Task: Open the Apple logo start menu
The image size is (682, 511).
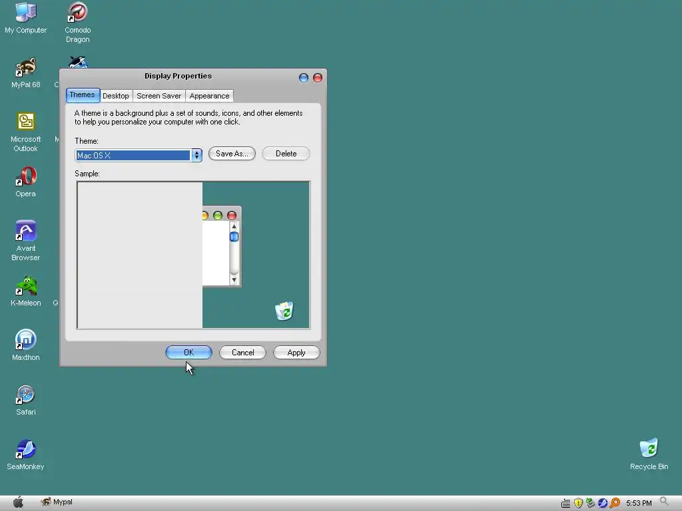Action: coord(18,502)
